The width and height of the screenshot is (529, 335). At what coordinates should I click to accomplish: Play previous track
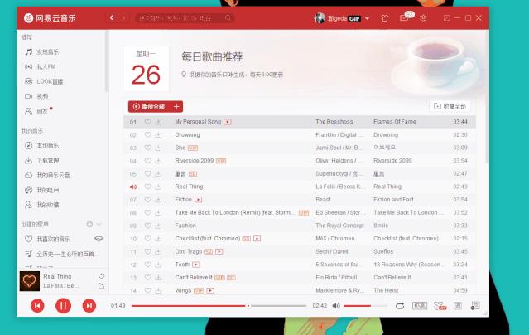point(37,306)
